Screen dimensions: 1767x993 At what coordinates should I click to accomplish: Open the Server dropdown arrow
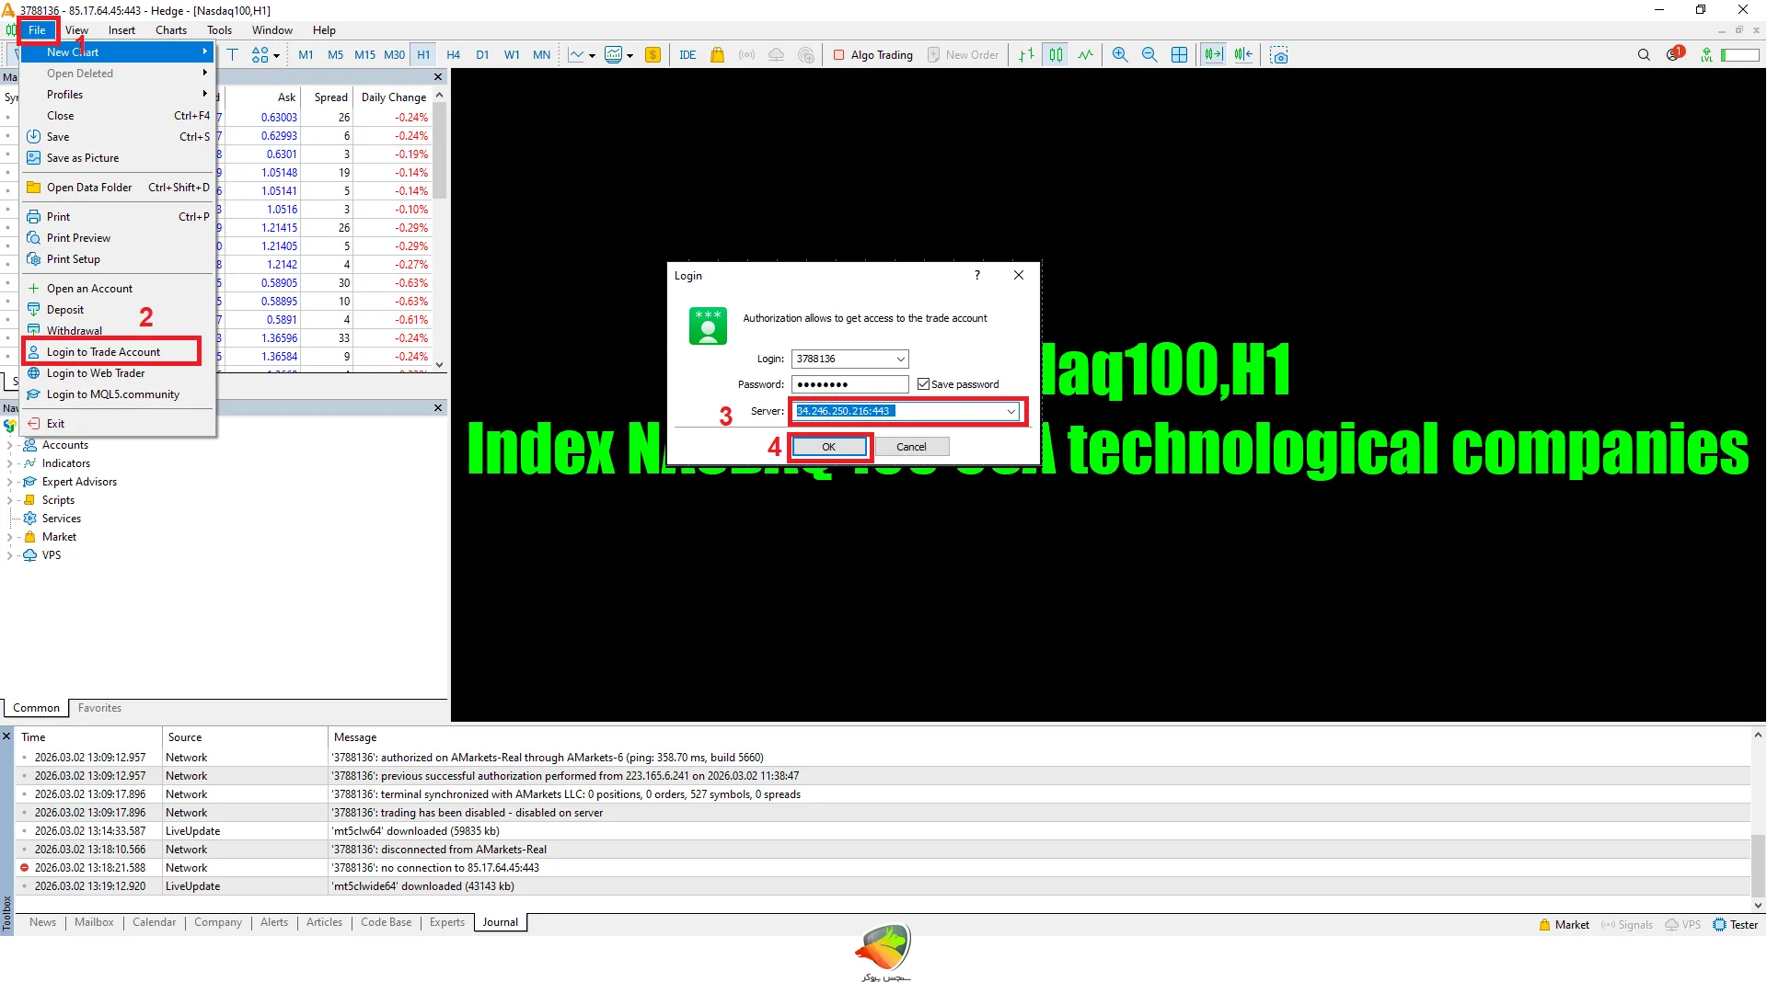[1011, 411]
